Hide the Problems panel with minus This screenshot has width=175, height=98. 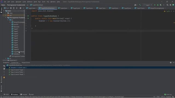174,63
